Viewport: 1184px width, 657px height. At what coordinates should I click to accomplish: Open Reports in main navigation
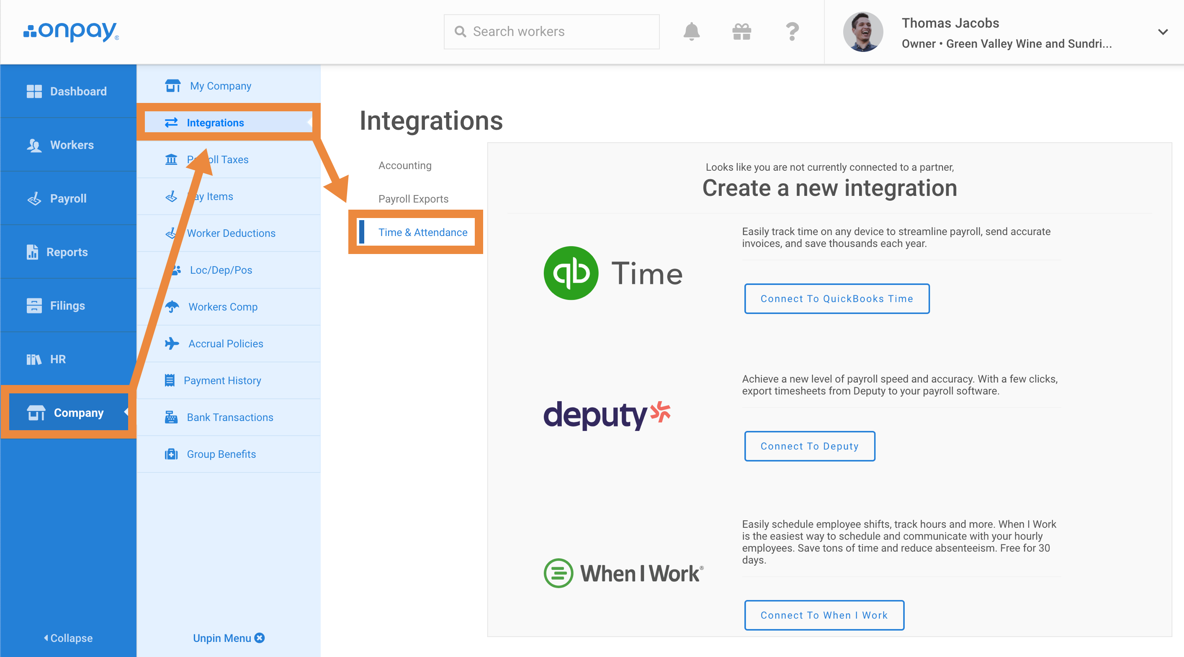69,252
